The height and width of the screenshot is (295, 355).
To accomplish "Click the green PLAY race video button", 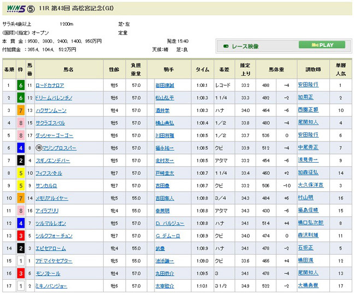I will (x=322, y=45).
